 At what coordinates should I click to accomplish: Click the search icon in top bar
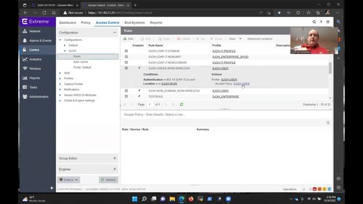pos(314,22)
